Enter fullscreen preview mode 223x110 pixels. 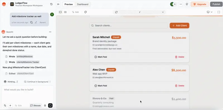[219, 12]
